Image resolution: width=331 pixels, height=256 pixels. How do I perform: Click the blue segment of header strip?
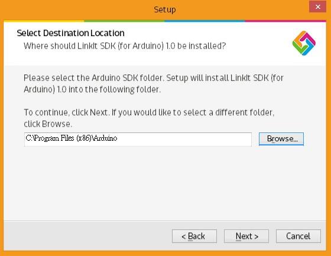205,21
